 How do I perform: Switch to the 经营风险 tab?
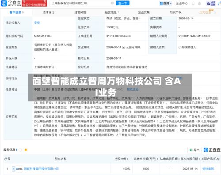tap(80, 12)
